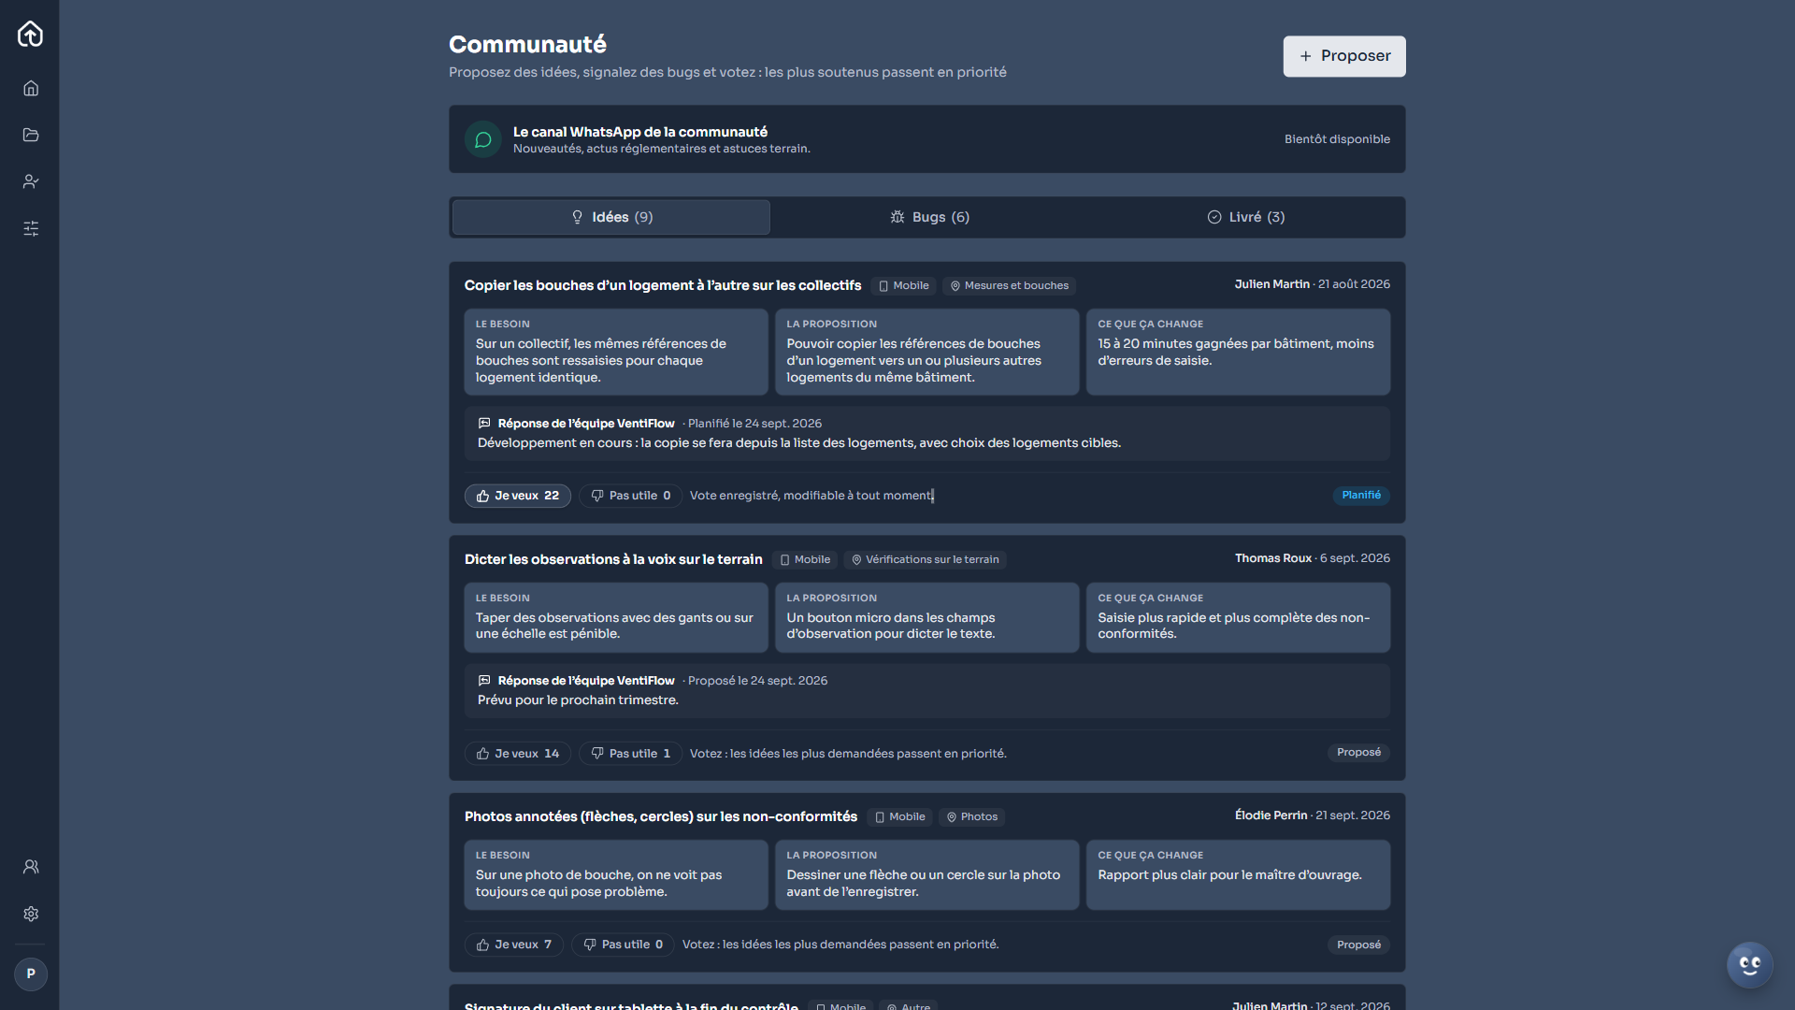Vote Je veux on Photos annotées idea

pyautogui.click(x=514, y=945)
